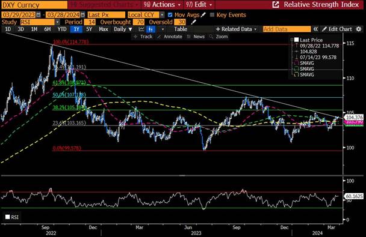Select the 5Y range tab
The width and height of the screenshot is (366, 237).
89,29
